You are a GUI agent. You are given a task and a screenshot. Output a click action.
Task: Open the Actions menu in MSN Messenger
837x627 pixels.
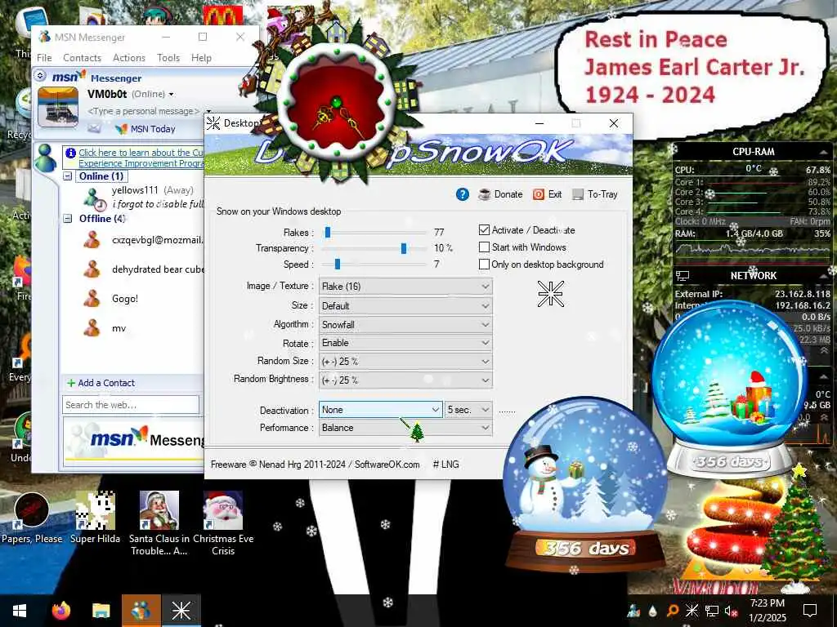(129, 58)
